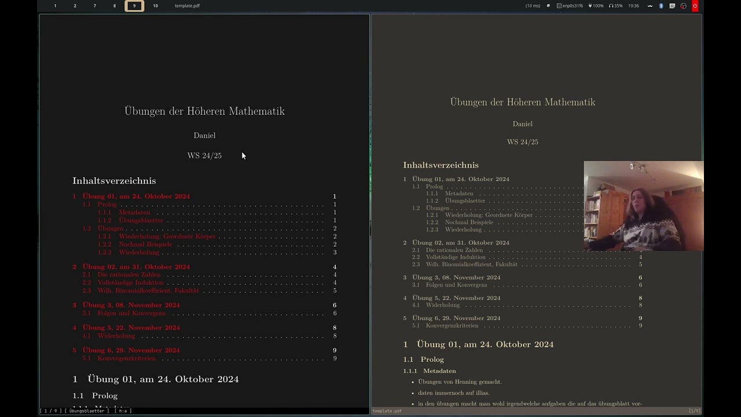Image resolution: width=741 pixels, height=417 pixels.
Task: Click 'Wiederholung' entry 4.1 in right PDF
Action: (443, 305)
